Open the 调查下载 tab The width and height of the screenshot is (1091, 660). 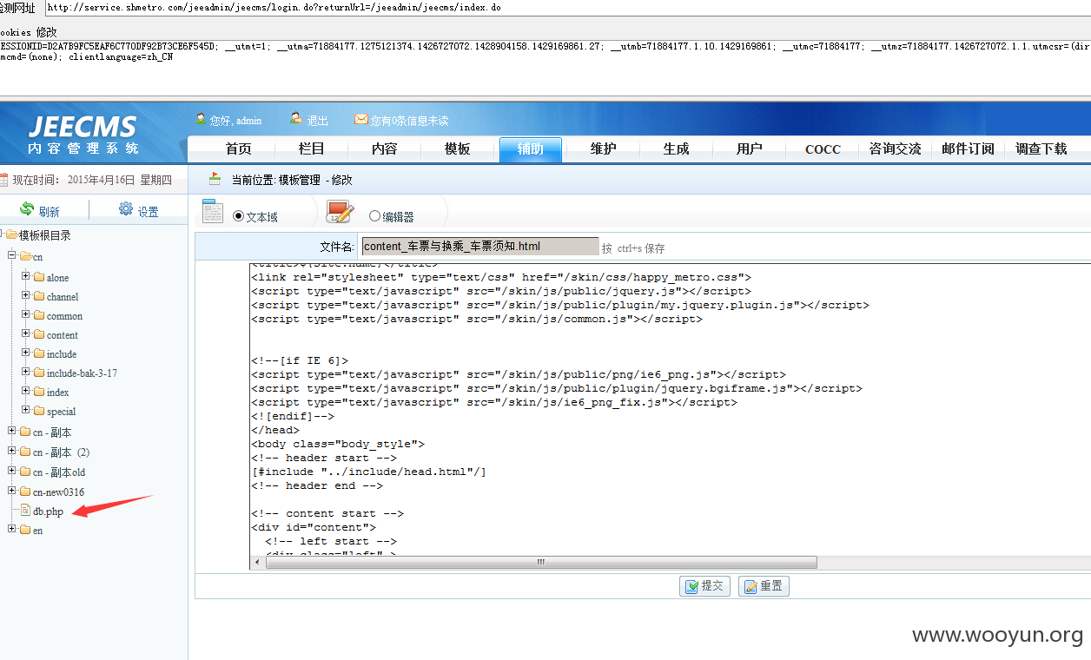click(1041, 149)
